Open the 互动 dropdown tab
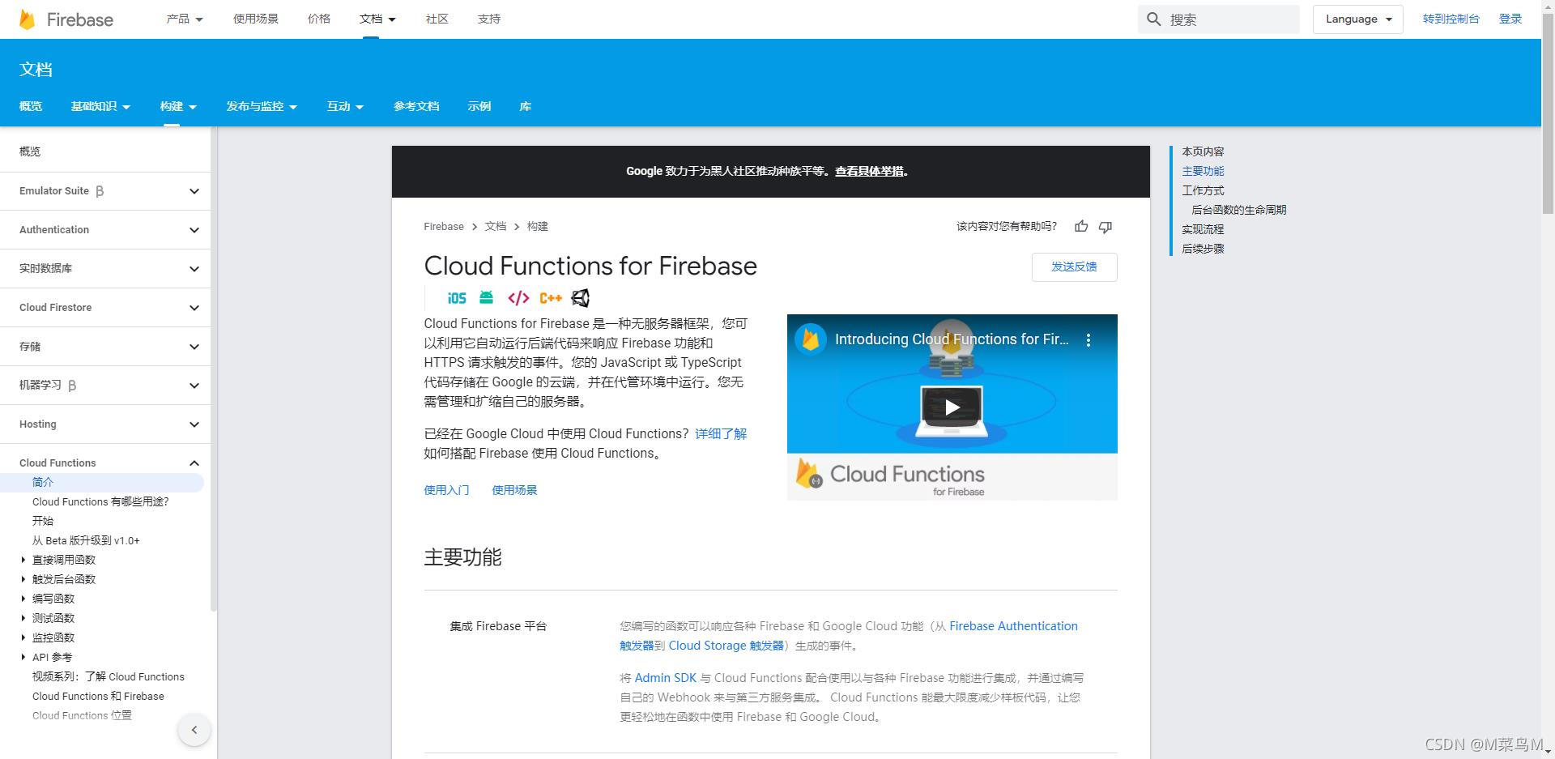Screen dimensions: 1555x759 point(345,106)
